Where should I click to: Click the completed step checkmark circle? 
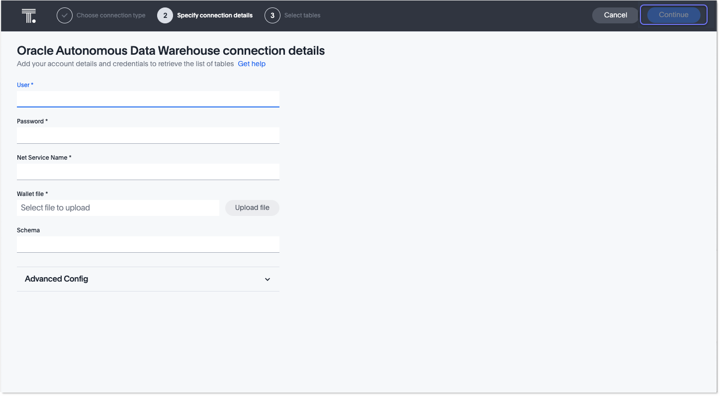pyautogui.click(x=65, y=15)
